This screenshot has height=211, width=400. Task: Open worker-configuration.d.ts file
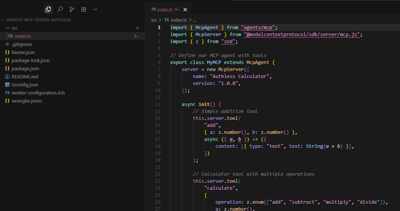pos(38,93)
